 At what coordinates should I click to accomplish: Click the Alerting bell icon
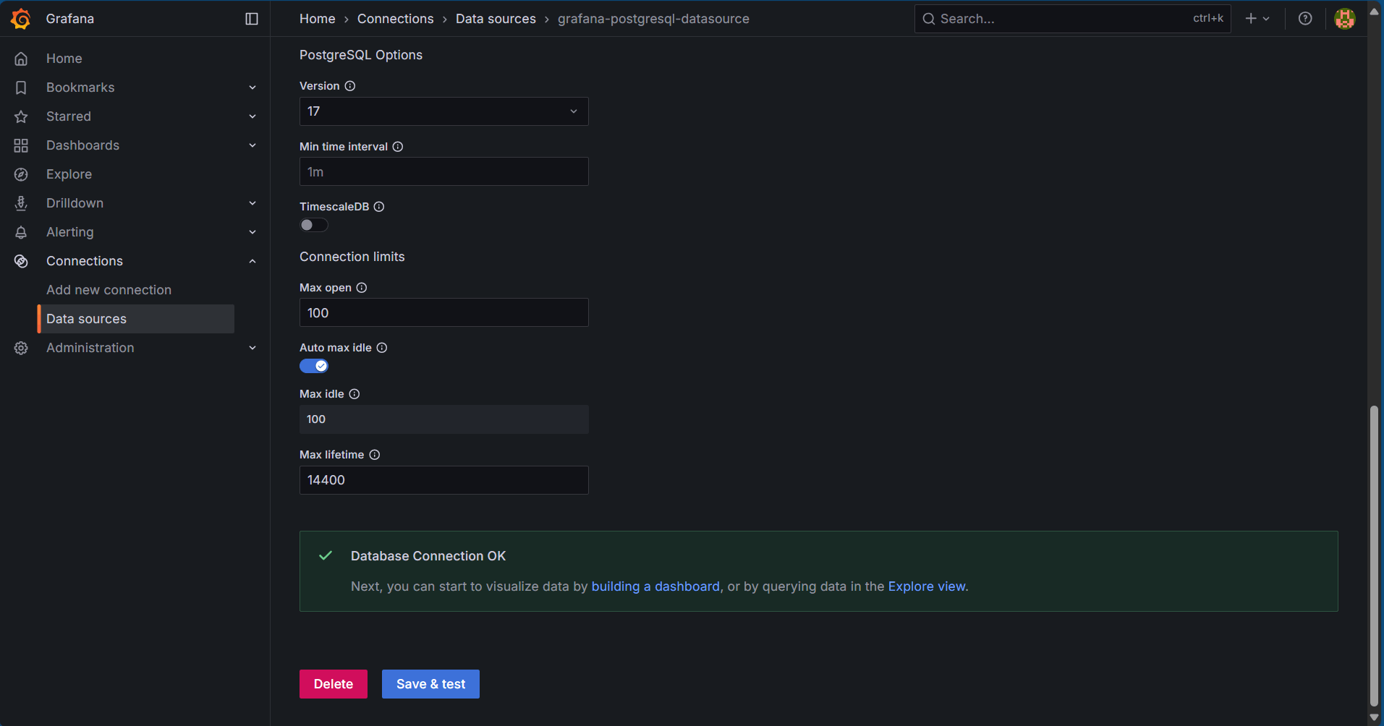click(21, 232)
